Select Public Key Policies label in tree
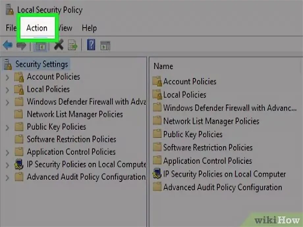 coord(56,127)
